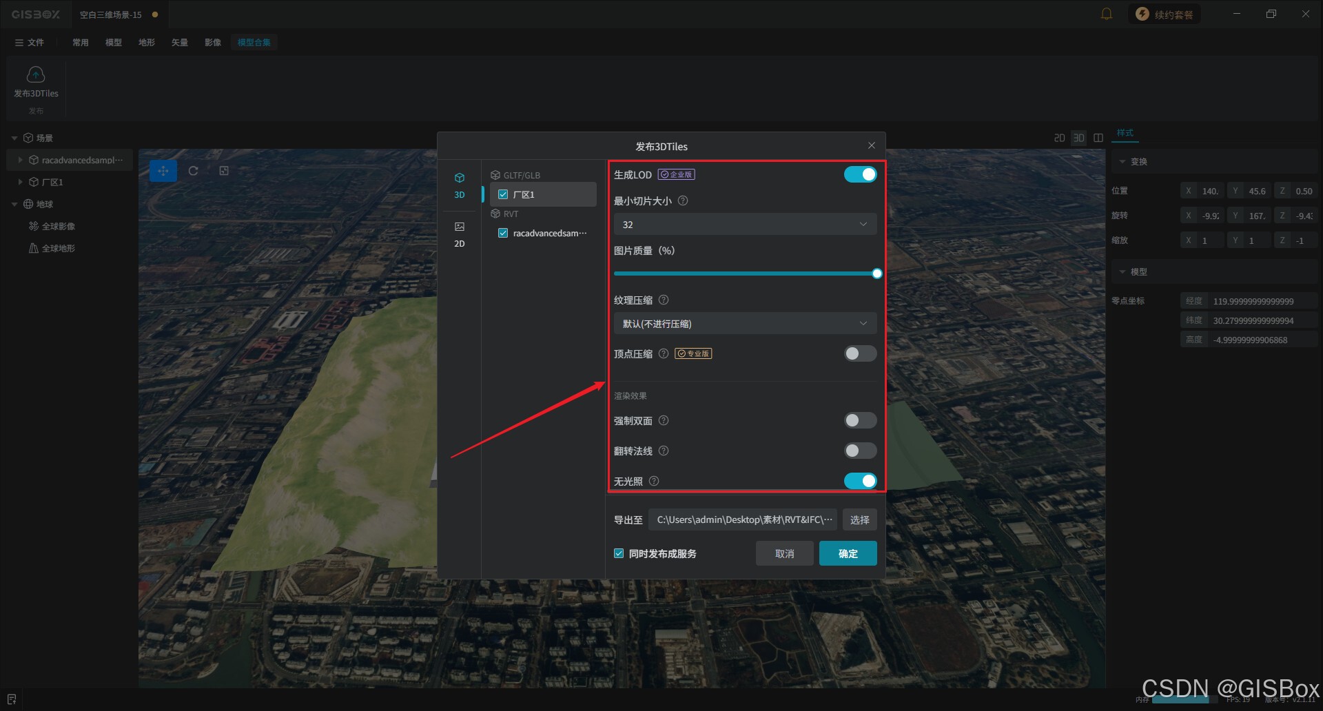Collapse the 地球 tree node
Image resolution: width=1323 pixels, height=711 pixels.
click(14, 204)
